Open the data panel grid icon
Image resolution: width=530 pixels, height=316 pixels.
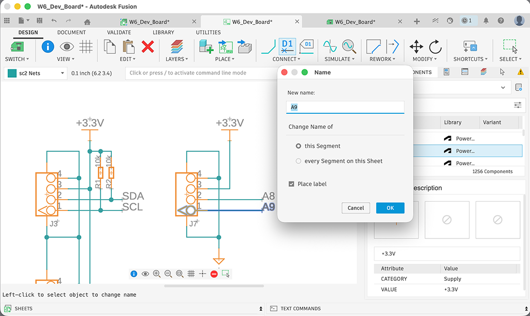[x=7, y=21]
